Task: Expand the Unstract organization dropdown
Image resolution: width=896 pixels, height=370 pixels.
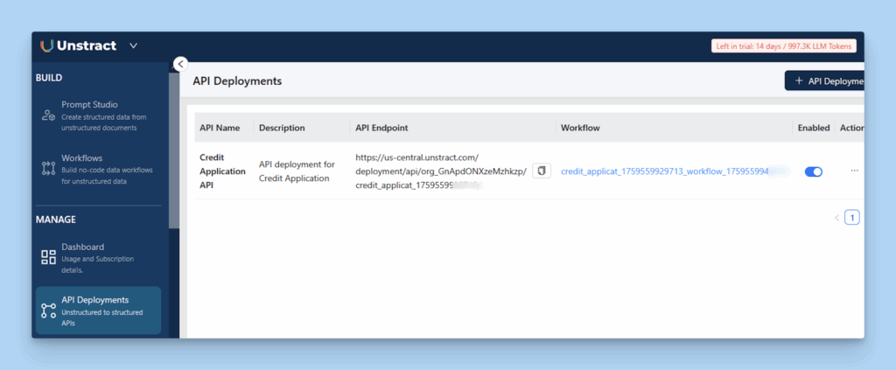Action: pos(133,45)
